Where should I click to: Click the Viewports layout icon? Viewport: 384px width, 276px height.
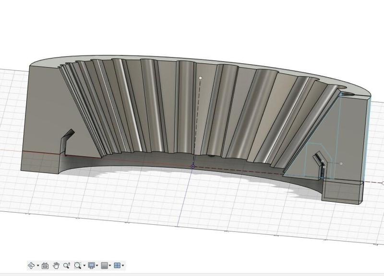pos(117,265)
